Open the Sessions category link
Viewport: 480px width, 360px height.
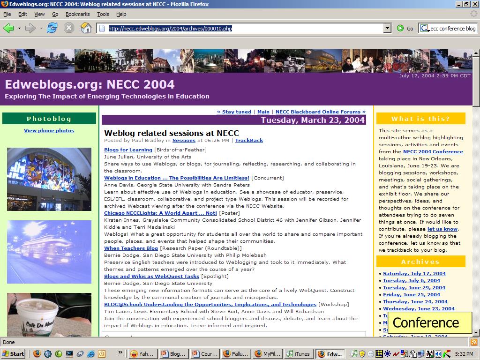(184, 141)
